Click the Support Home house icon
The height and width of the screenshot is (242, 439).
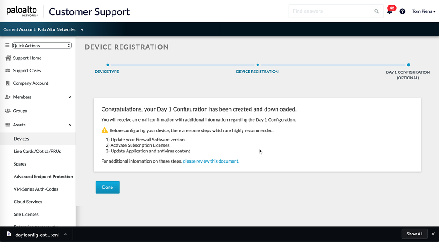click(7, 58)
